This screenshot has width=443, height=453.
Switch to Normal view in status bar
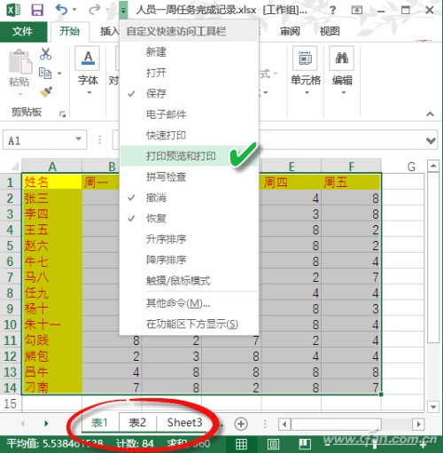(x=241, y=444)
